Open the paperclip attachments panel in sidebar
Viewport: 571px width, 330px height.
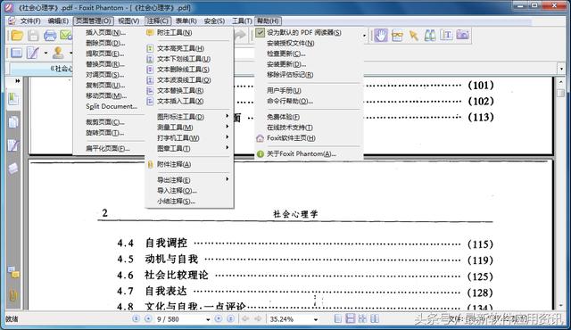(x=13, y=294)
